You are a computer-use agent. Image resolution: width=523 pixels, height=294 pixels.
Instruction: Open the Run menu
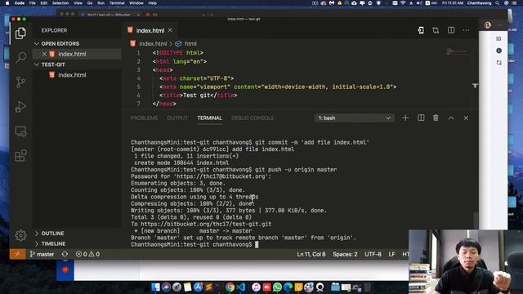pos(101,3)
